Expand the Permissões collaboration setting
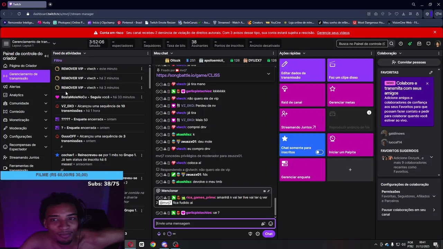443x249 pixels. [x=434, y=196]
